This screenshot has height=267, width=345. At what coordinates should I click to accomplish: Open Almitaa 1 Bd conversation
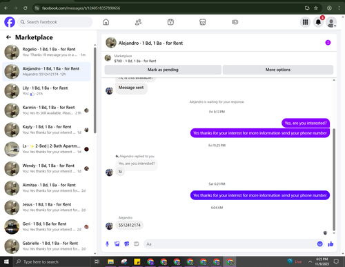click(x=46, y=188)
